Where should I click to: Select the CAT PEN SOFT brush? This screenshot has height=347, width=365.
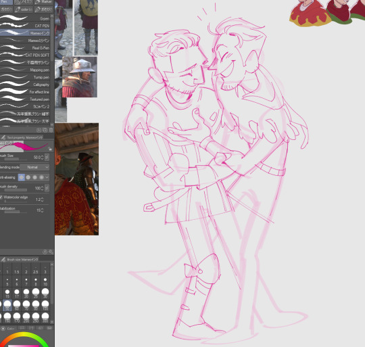[25, 55]
